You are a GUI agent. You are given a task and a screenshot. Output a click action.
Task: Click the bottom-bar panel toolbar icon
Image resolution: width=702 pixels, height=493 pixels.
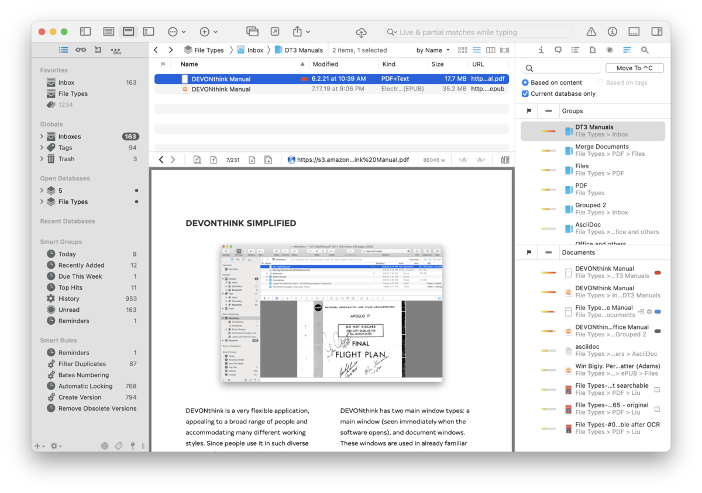(634, 32)
